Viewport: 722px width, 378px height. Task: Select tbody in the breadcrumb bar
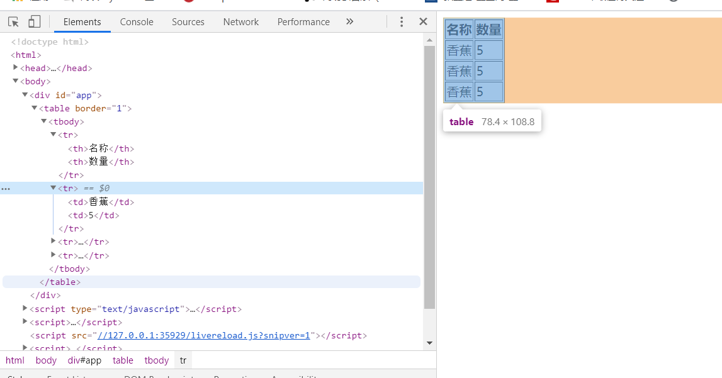click(157, 360)
